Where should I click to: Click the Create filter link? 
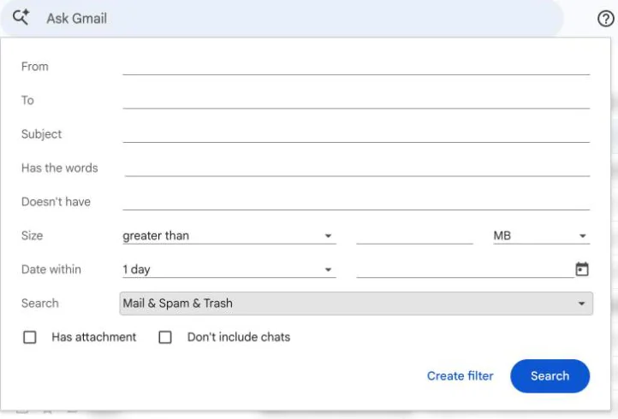[x=460, y=375]
